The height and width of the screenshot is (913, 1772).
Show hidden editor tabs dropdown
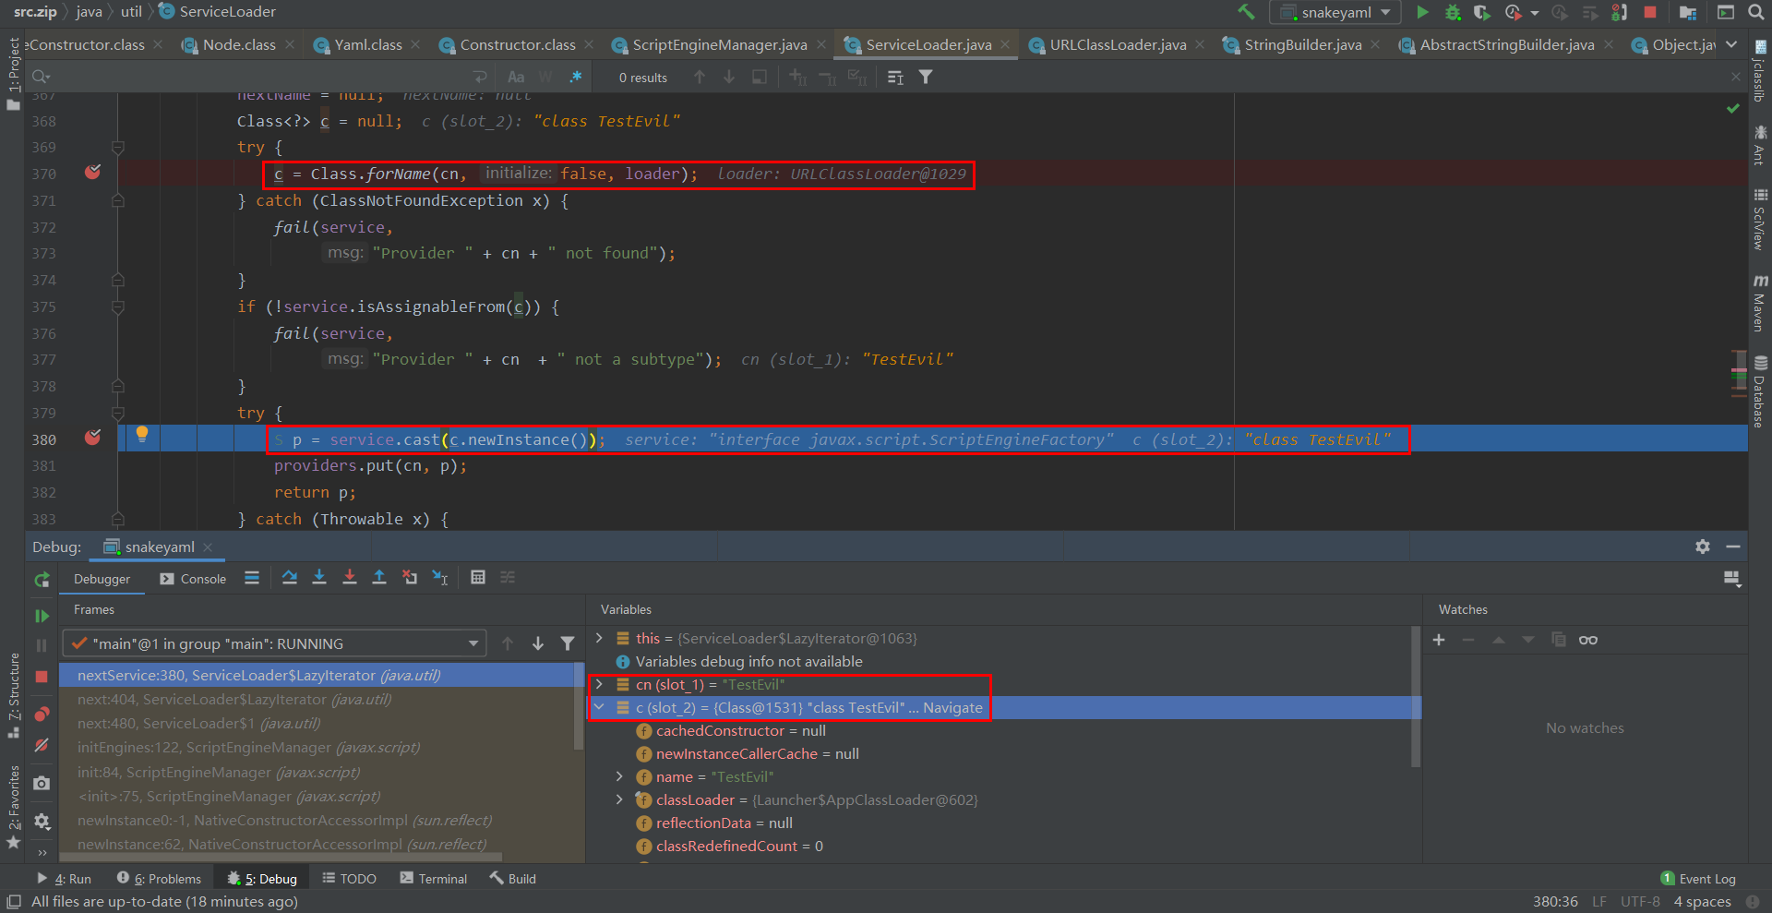(x=1731, y=44)
